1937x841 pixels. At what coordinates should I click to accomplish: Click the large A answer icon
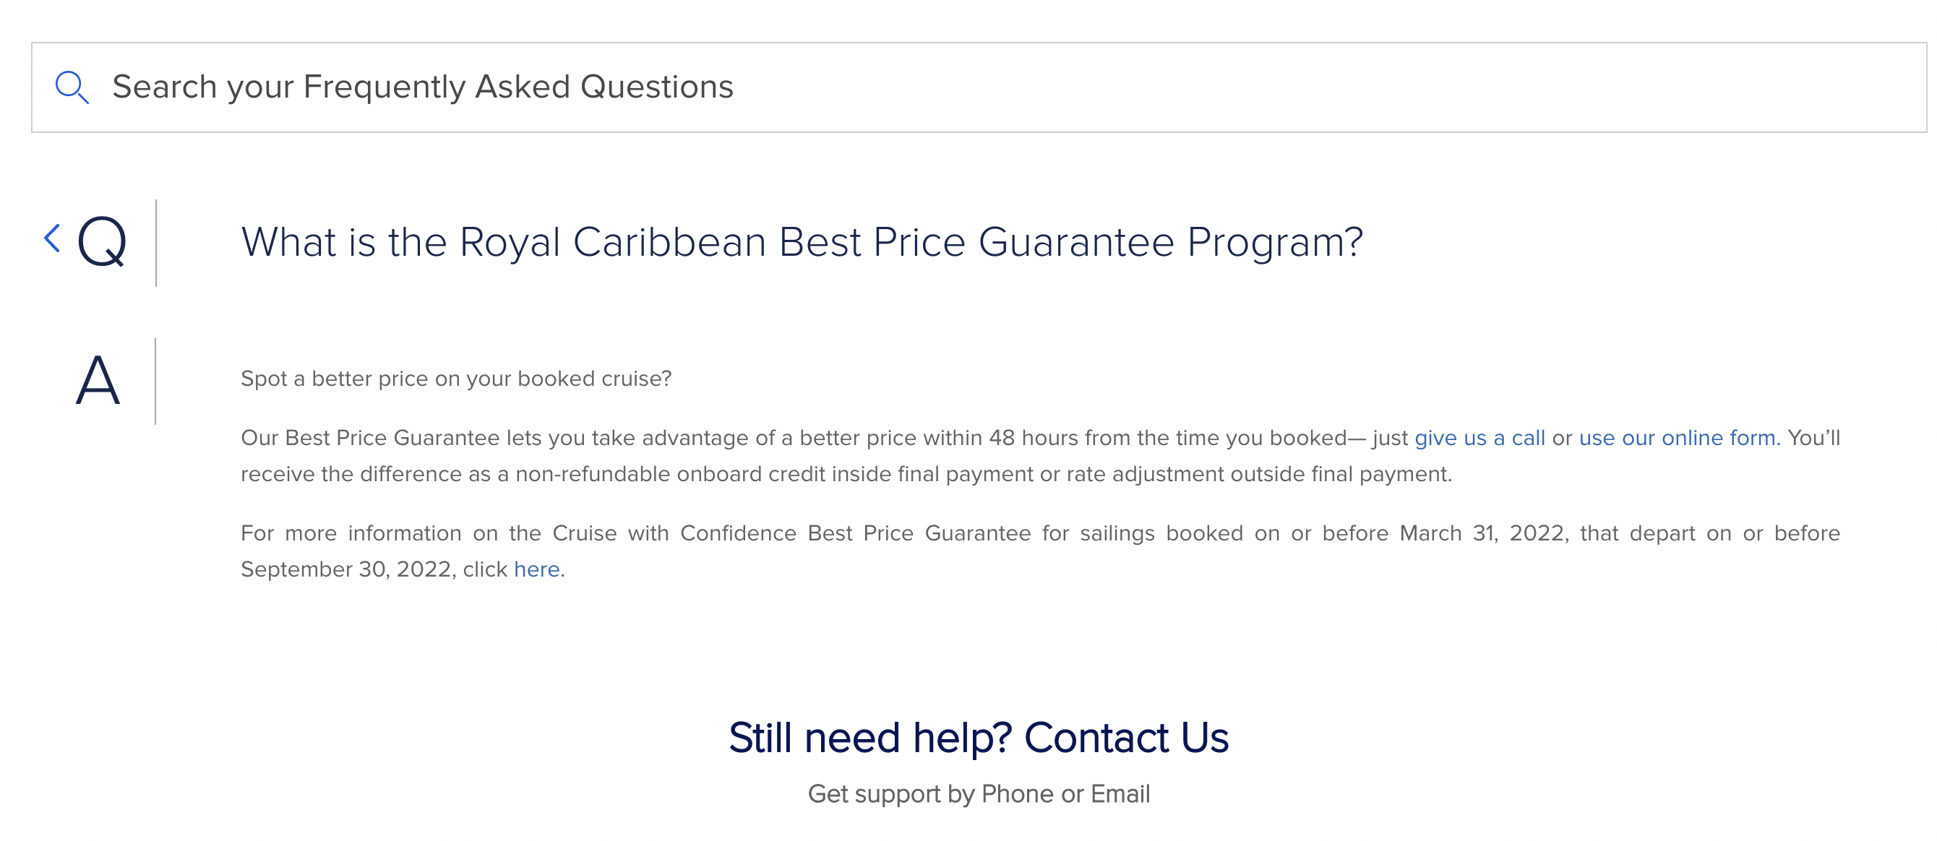(98, 380)
